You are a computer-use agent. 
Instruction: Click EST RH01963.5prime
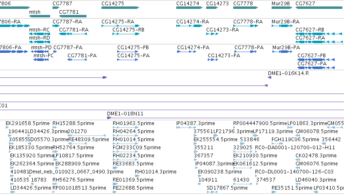[133, 123]
